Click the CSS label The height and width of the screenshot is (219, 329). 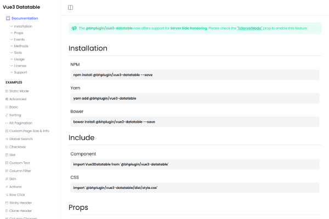point(75,177)
